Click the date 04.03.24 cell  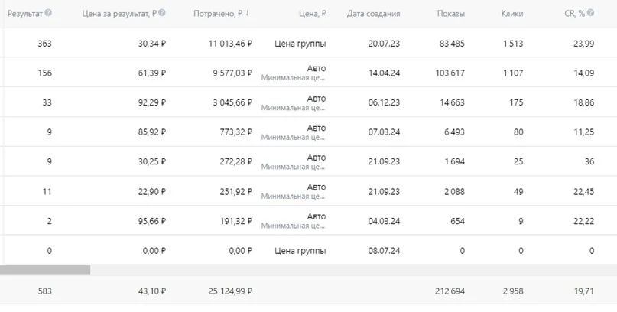[384, 221]
